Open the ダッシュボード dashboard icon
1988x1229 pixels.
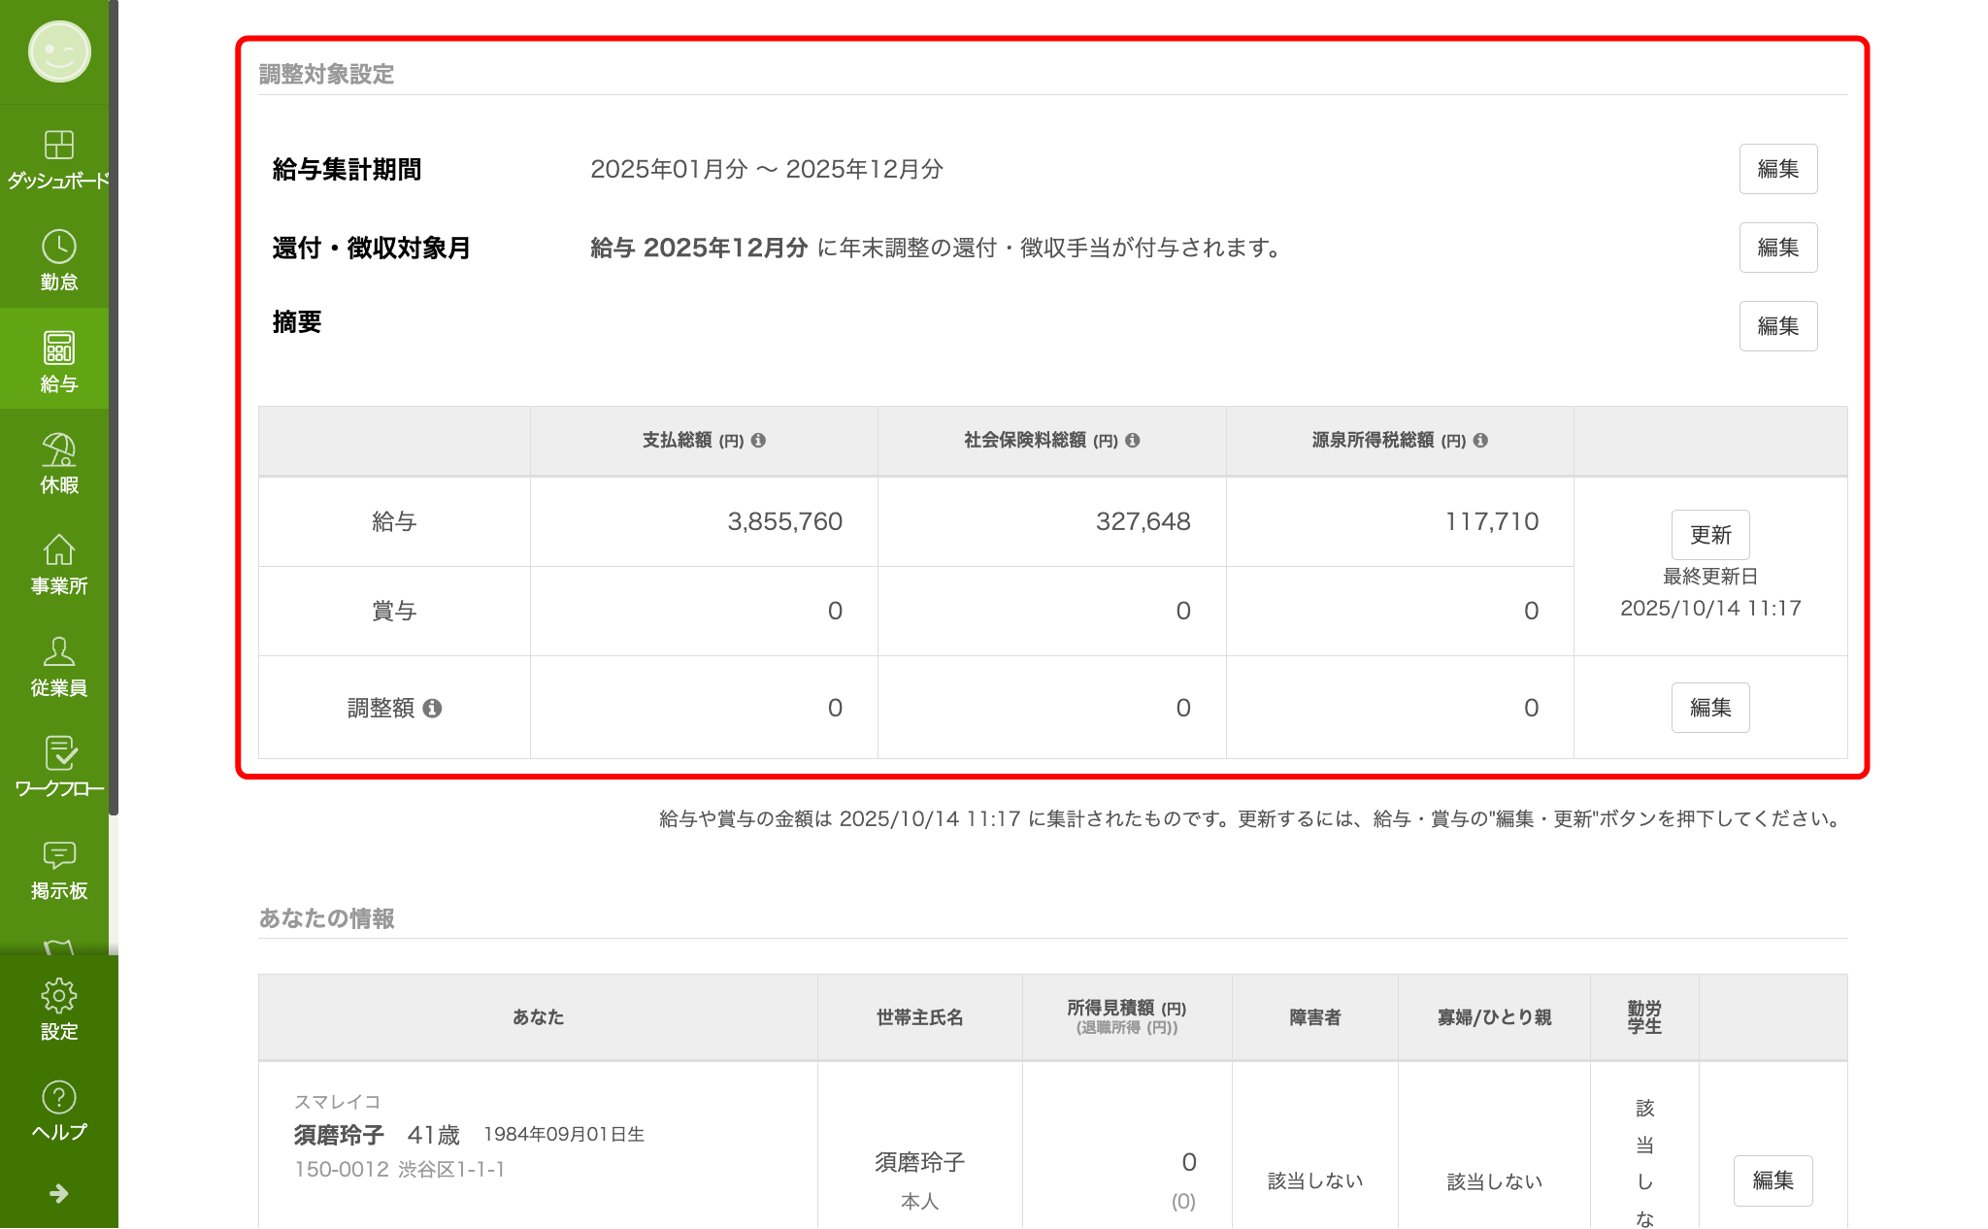[58, 146]
